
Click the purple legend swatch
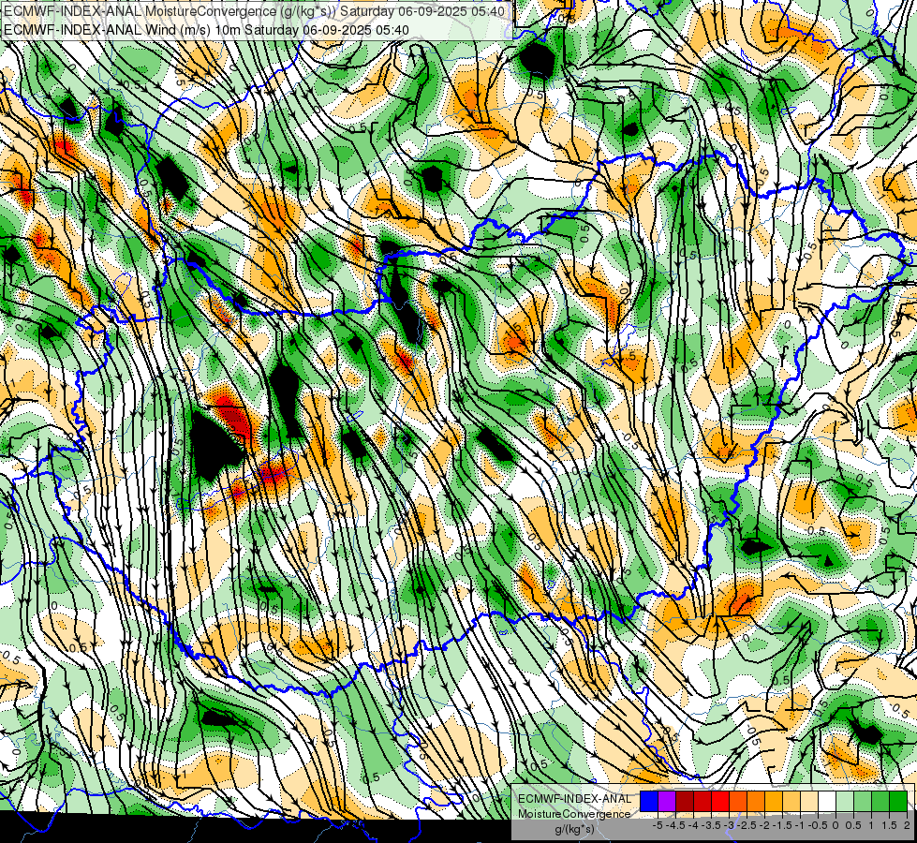[x=667, y=802]
